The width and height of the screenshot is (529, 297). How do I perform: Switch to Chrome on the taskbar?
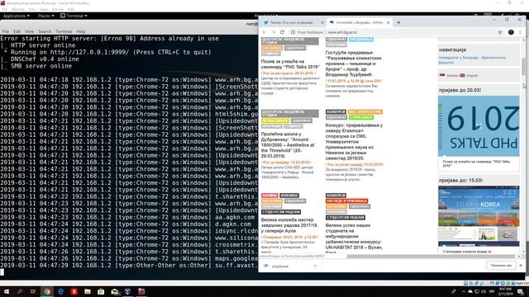coord(47,291)
